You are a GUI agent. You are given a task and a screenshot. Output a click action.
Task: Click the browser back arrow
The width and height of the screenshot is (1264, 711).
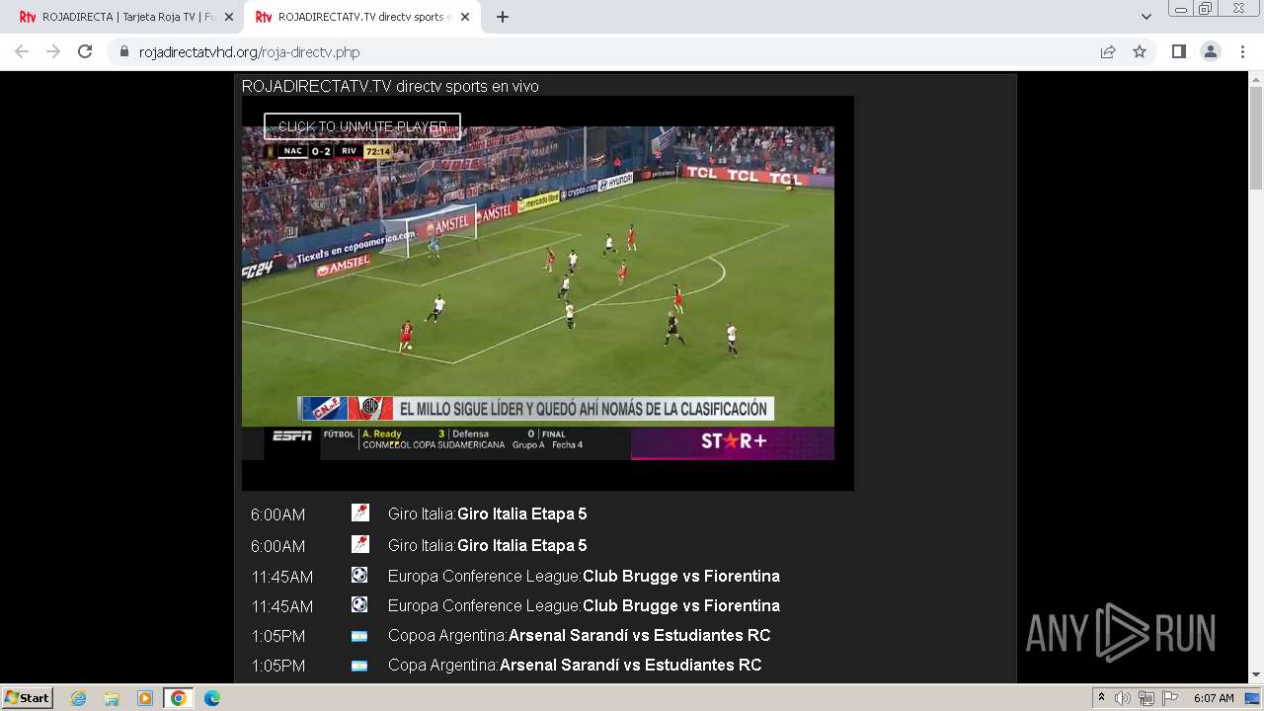tap(22, 52)
